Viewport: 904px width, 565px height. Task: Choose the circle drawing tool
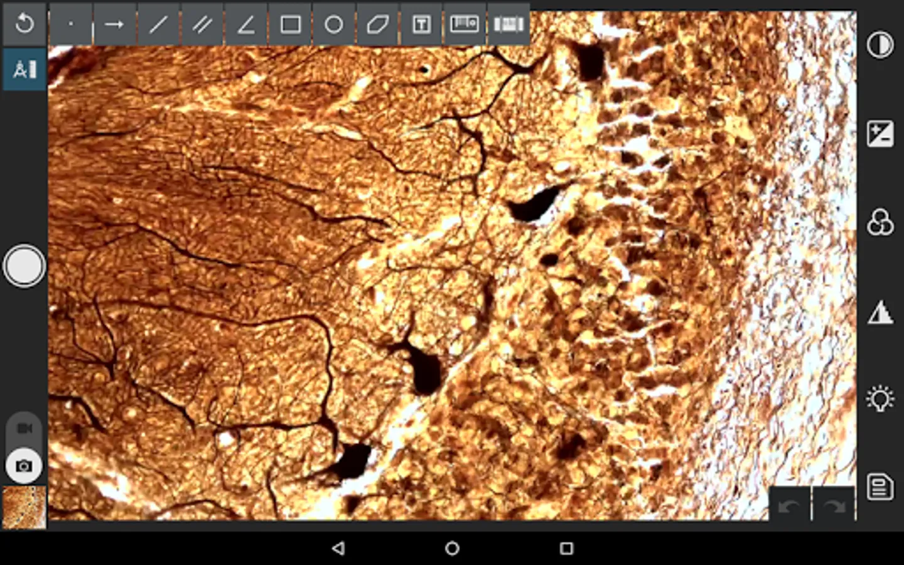[334, 24]
